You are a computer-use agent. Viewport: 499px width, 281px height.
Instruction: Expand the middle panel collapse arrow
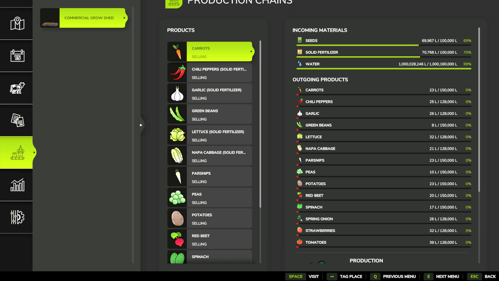tap(141, 125)
